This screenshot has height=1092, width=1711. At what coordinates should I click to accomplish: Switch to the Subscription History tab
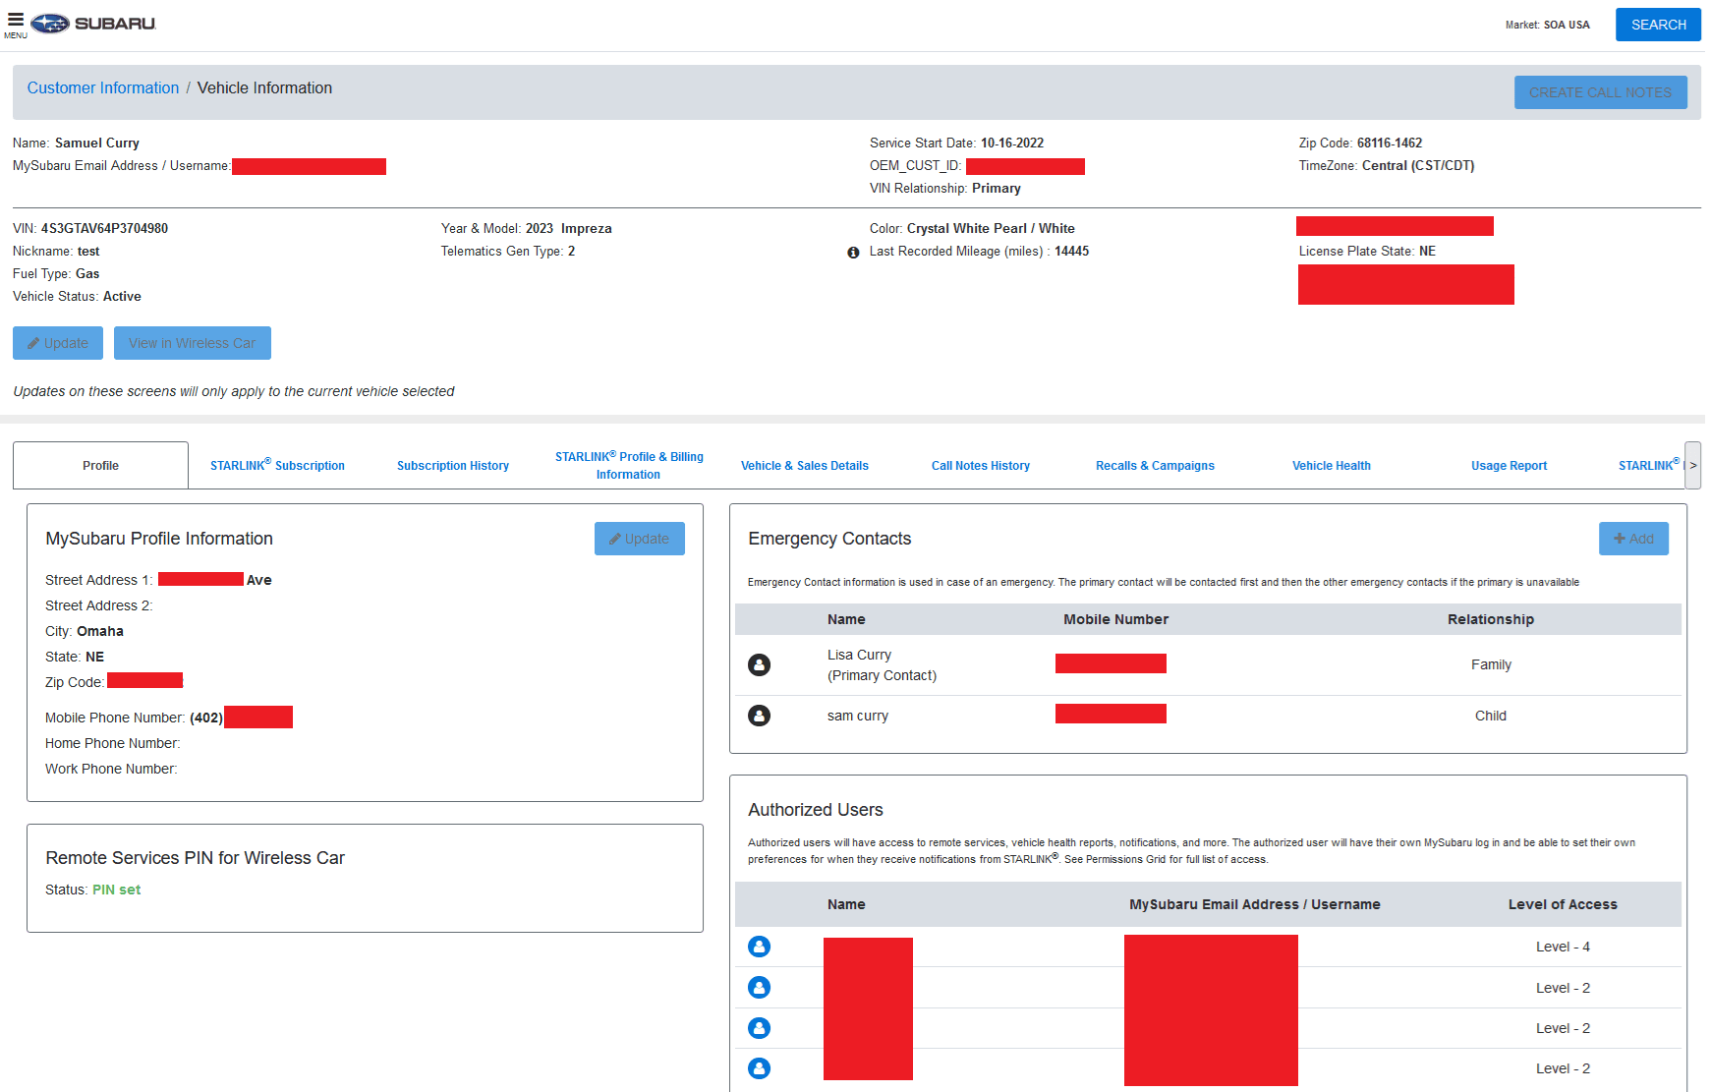pos(453,466)
